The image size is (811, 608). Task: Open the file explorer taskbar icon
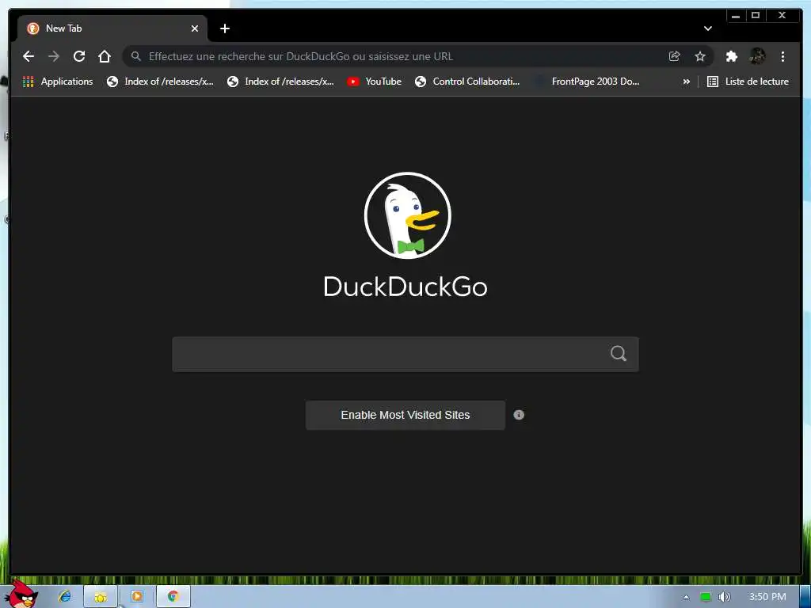101,597
